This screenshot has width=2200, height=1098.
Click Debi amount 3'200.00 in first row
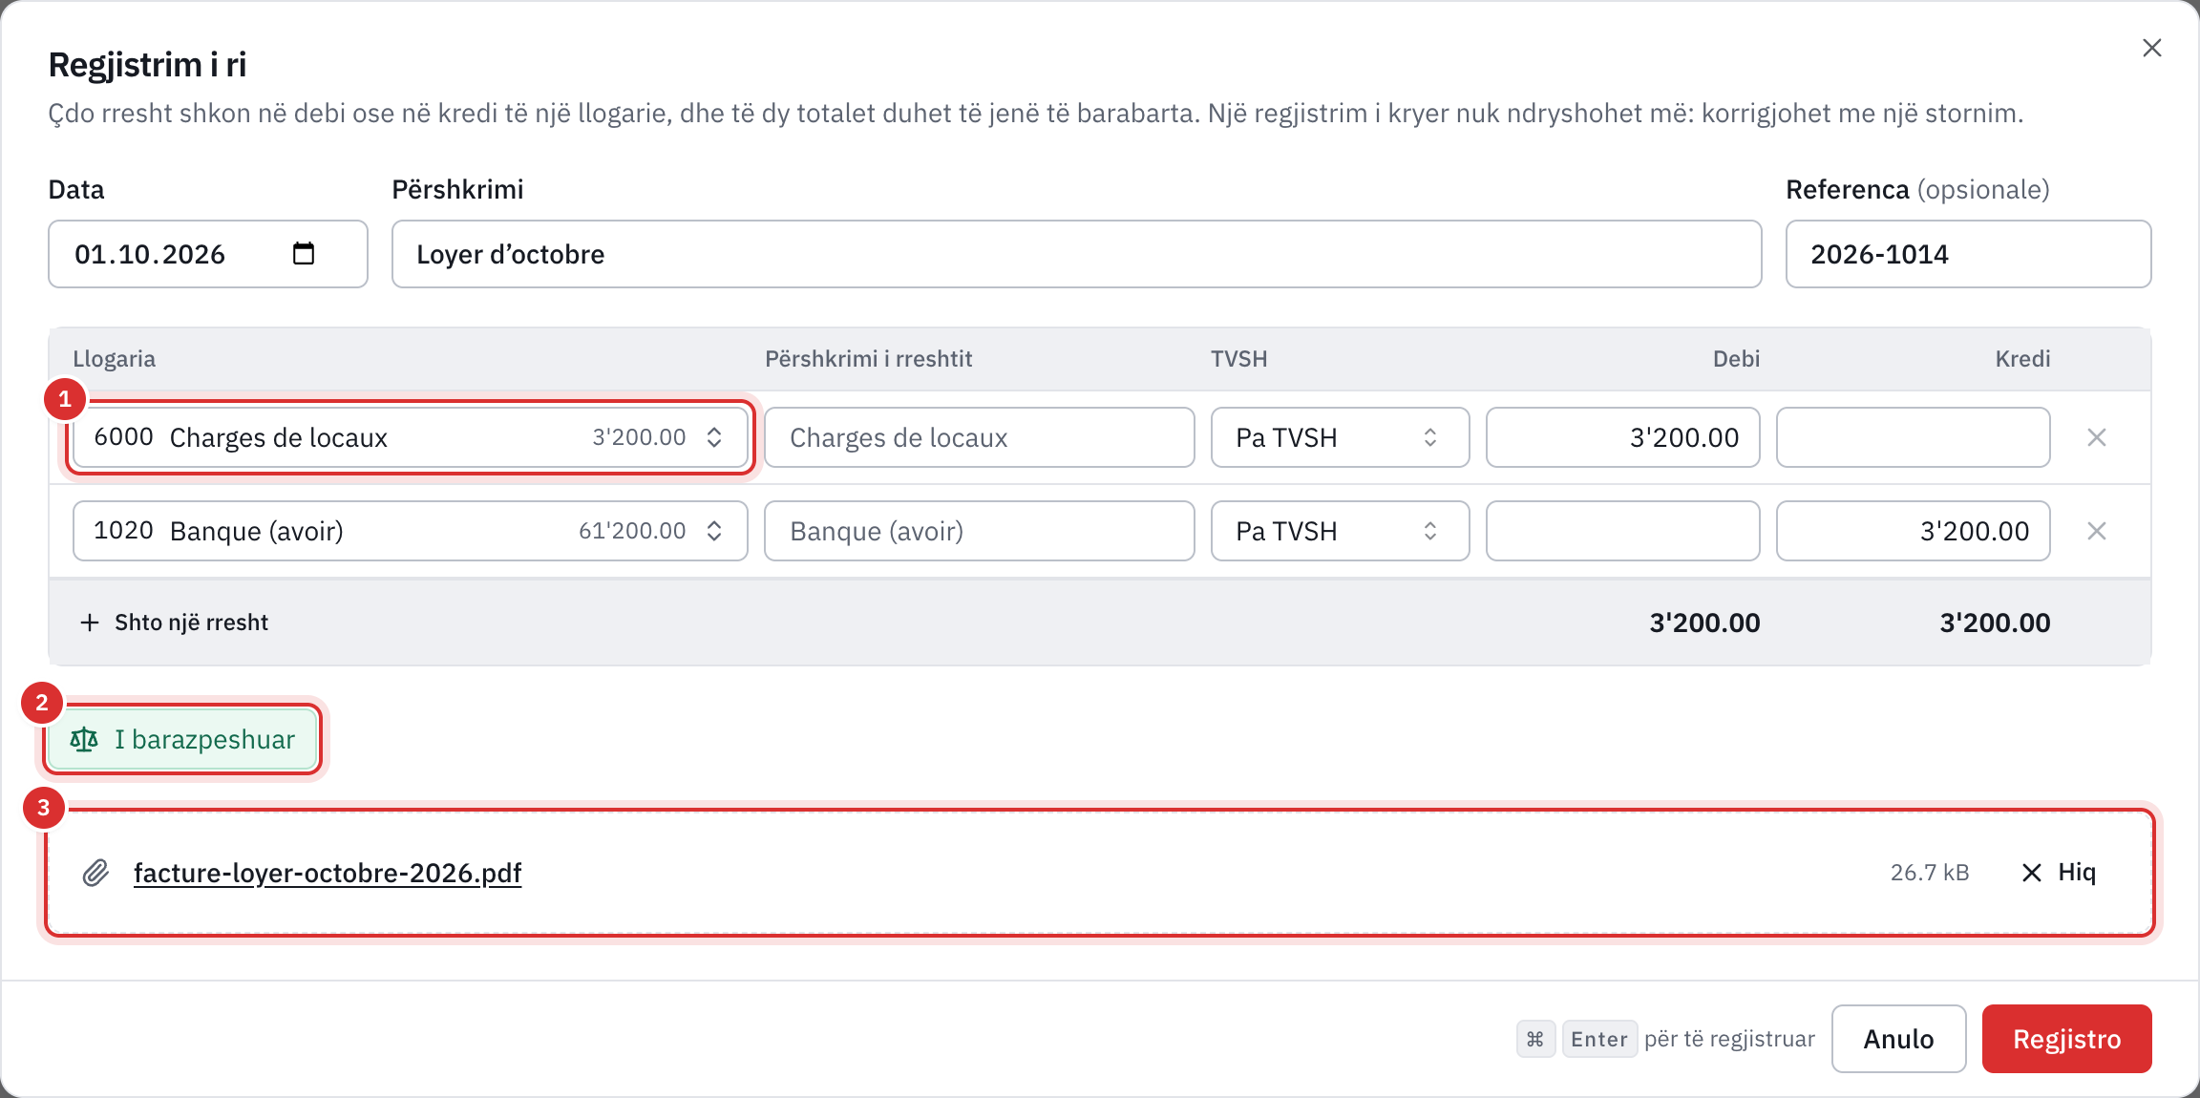point(1622,437)
